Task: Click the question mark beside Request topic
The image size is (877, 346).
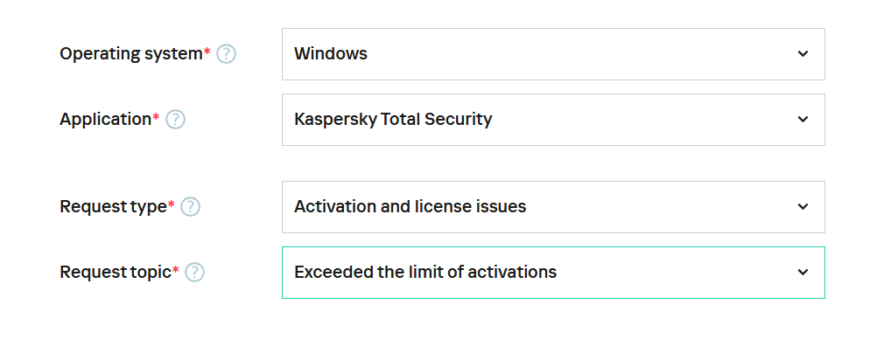Action: click(194, 273)
